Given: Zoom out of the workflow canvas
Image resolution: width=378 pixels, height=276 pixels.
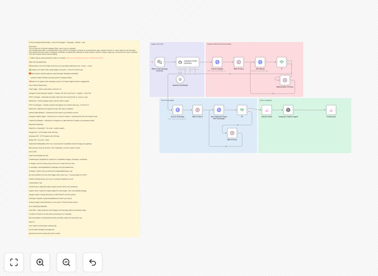Looking at the screenshot, I should [66, 262].
